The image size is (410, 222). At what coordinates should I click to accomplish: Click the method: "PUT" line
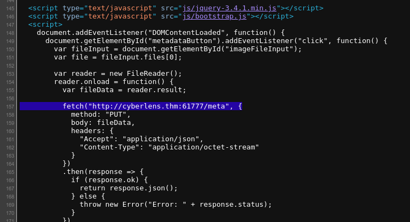[101, 114]
